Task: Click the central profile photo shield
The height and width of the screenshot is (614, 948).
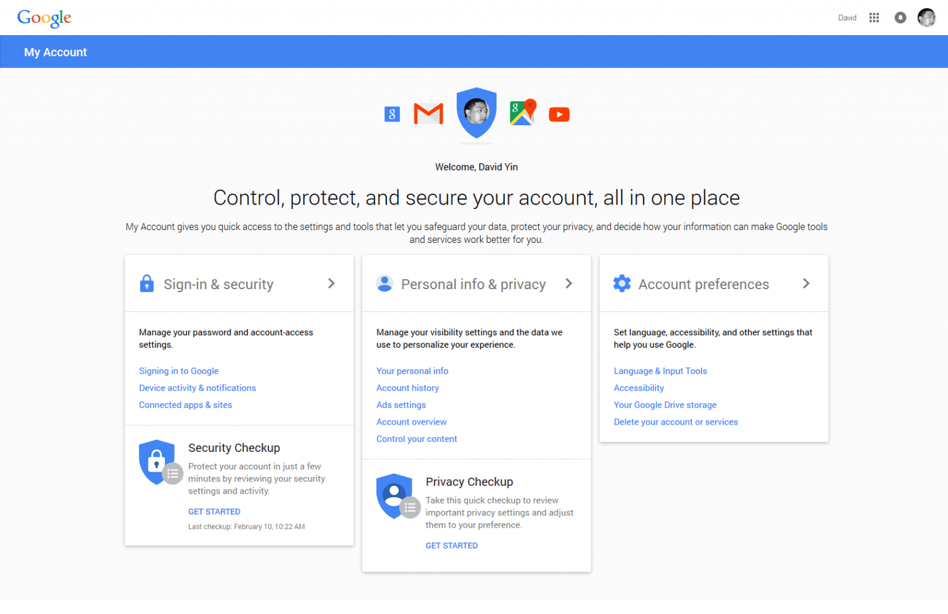Action: tap(476, 114)
